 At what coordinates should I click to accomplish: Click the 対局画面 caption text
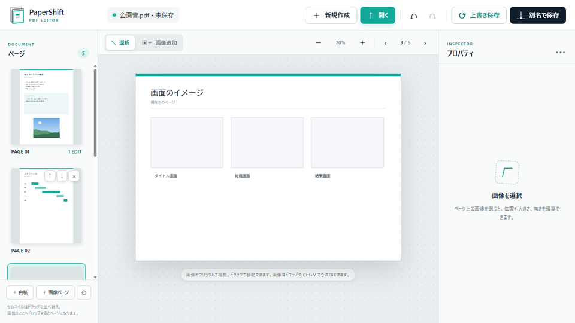click(x=243, y=176)
